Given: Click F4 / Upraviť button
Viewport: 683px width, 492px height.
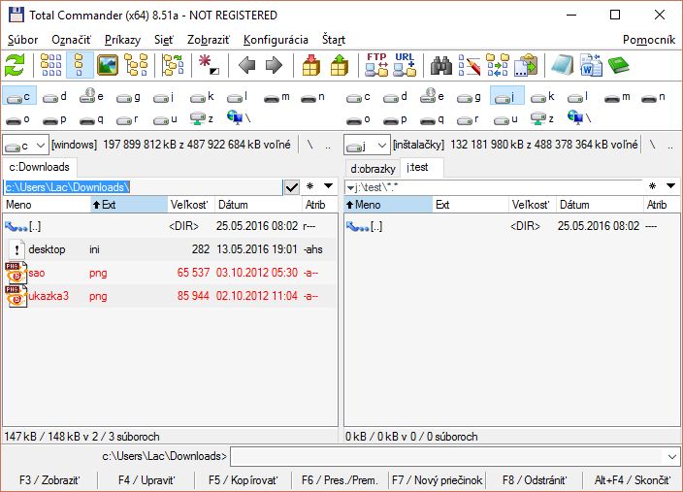Looking at the screenshot, I should [146, 480].
